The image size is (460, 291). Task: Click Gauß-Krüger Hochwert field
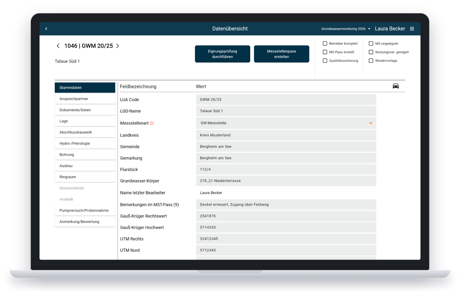pyautogui.click(x=286, y=228)
